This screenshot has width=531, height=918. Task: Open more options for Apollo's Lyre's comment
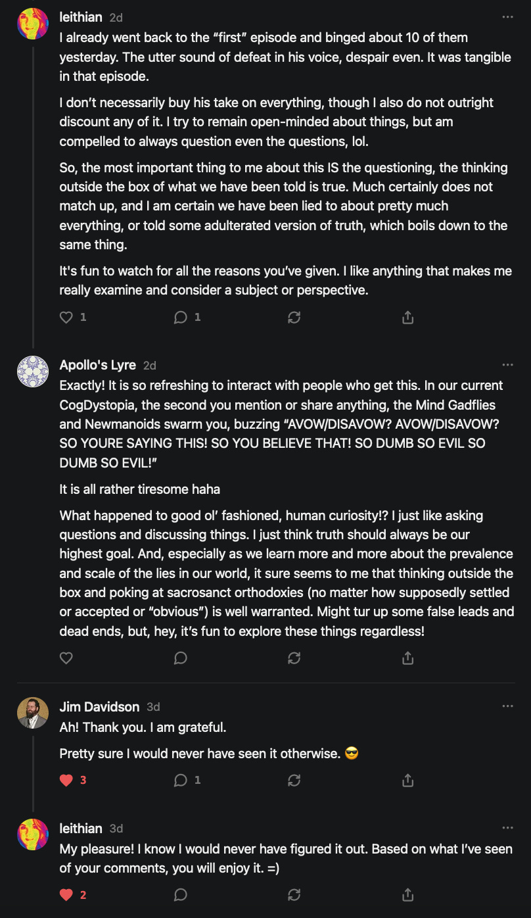coord(507,365)
